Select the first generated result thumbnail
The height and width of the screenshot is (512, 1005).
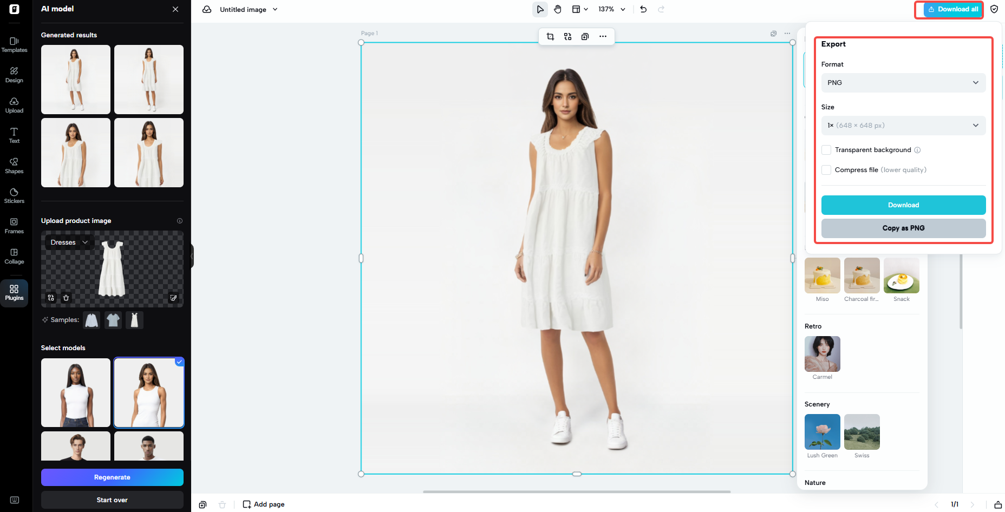(x=75, y=80)
